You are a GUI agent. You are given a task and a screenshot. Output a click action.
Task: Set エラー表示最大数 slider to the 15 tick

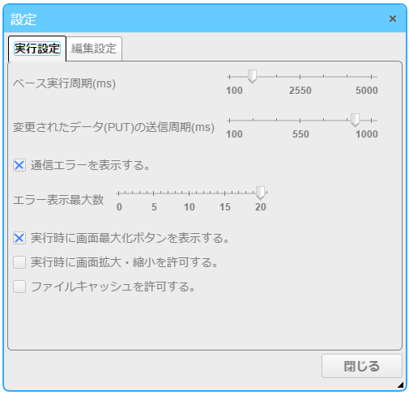pos(224,193)
